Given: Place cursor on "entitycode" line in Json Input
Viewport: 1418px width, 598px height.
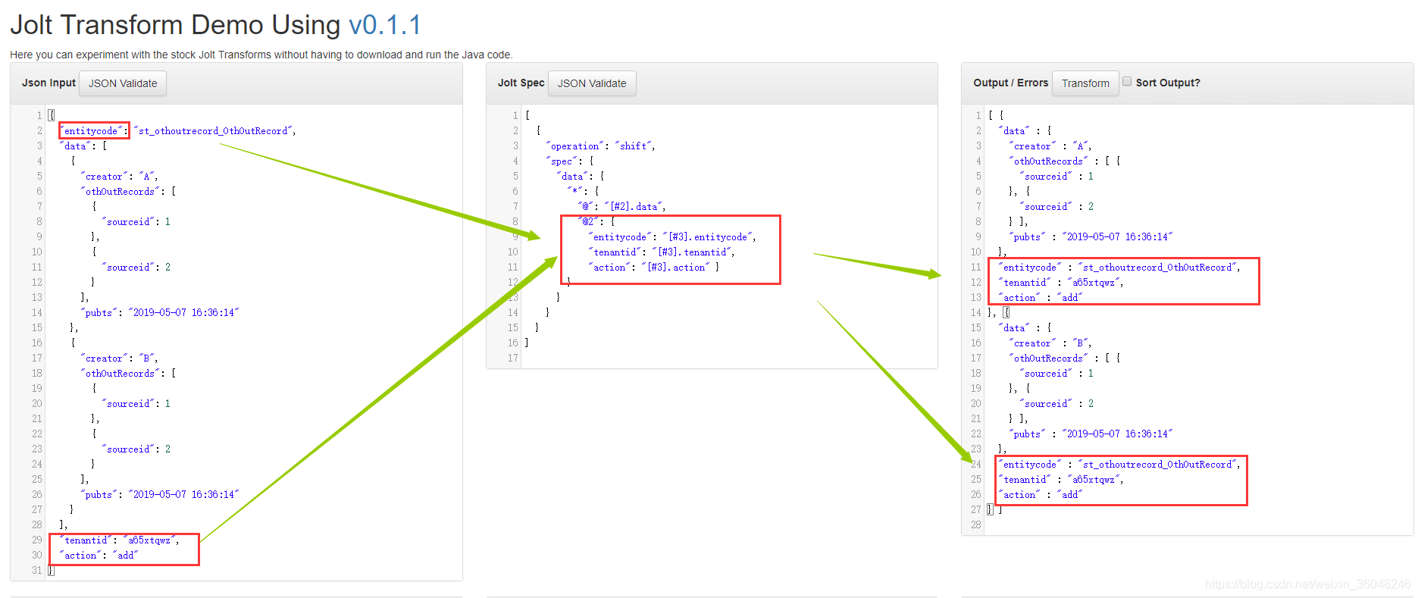Looking at the screenshot, I should coord(177,131).
